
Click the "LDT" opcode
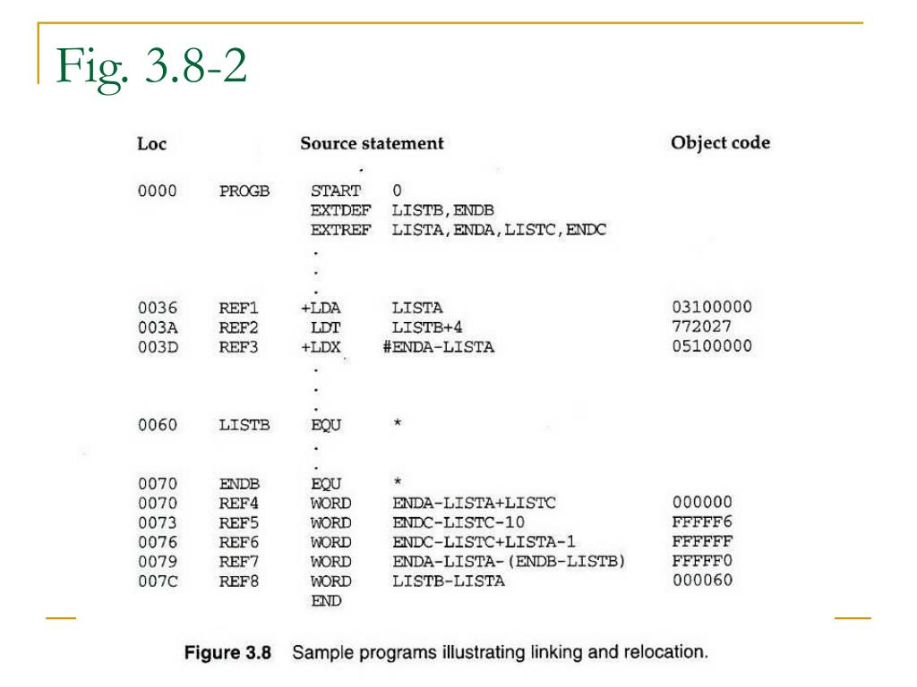(326, 327)
